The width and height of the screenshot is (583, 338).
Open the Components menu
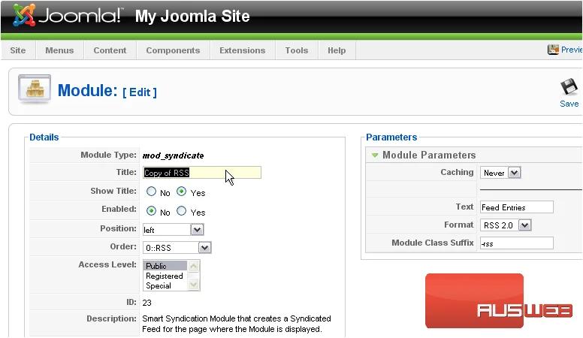[173, 50]
